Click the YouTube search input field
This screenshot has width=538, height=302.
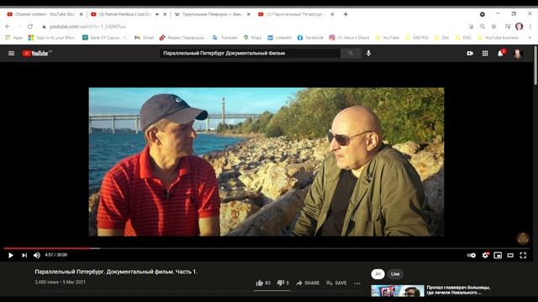(x=251, y=53)
